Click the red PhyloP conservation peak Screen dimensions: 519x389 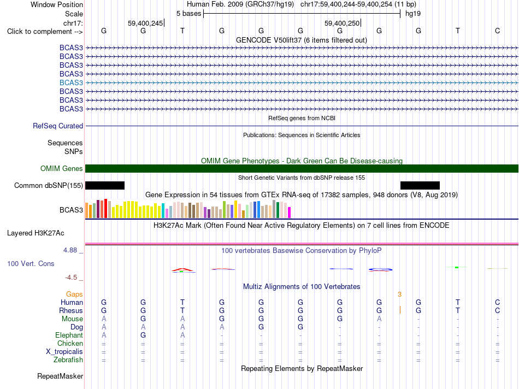coord(182,269)
